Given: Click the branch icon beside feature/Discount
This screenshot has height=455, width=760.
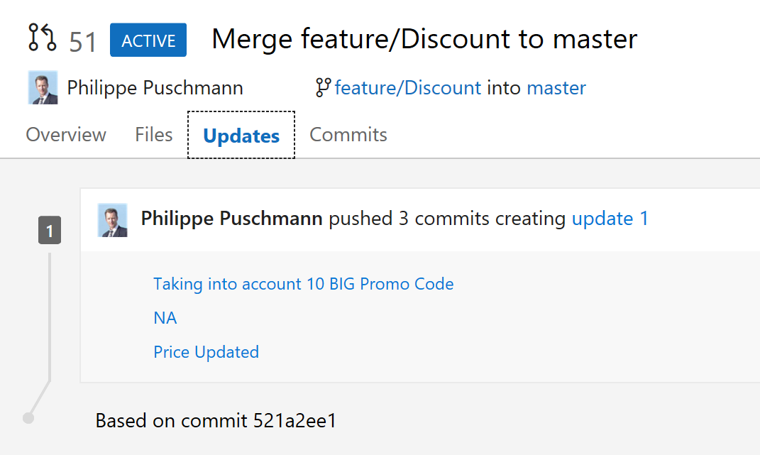Looking at the screenshot, I should point(321,87).
